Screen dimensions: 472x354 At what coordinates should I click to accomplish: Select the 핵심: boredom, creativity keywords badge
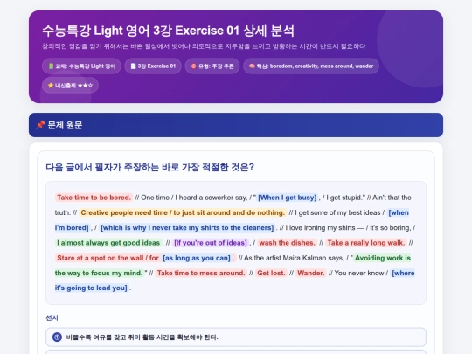point(311,66)
